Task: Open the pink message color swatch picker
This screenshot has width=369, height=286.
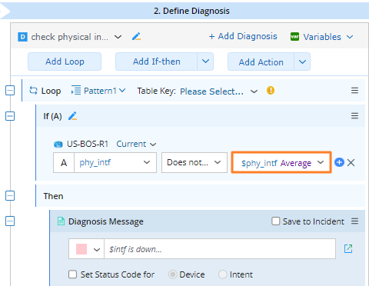Action: 86,249
